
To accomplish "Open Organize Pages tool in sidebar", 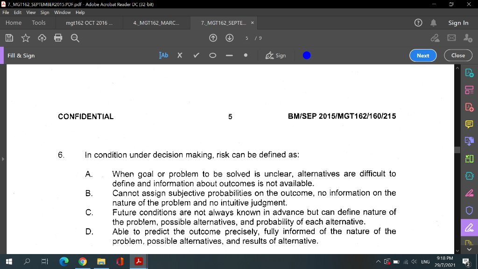I will point(469,90).
